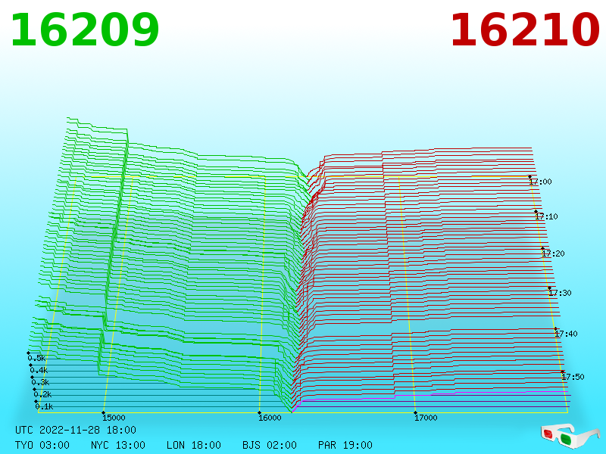Click the PAR 19:00 time label
Viewport: 606px width, 454px height.
pyautogui.click(x=345, y=445)
